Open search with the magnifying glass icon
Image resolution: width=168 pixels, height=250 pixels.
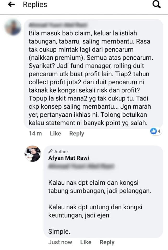(x=156, y=4)
